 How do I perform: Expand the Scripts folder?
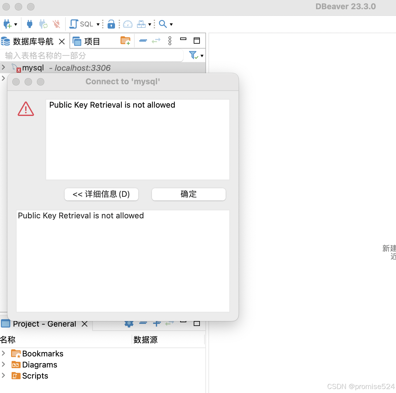[3, 375]
